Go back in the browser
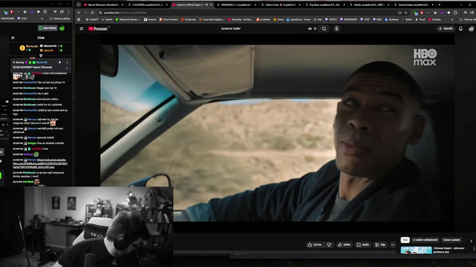Viewport: 476px width, 267px height. pos(79,13)
